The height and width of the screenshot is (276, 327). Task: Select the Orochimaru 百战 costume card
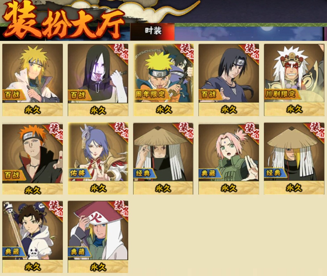coord(98,80)
